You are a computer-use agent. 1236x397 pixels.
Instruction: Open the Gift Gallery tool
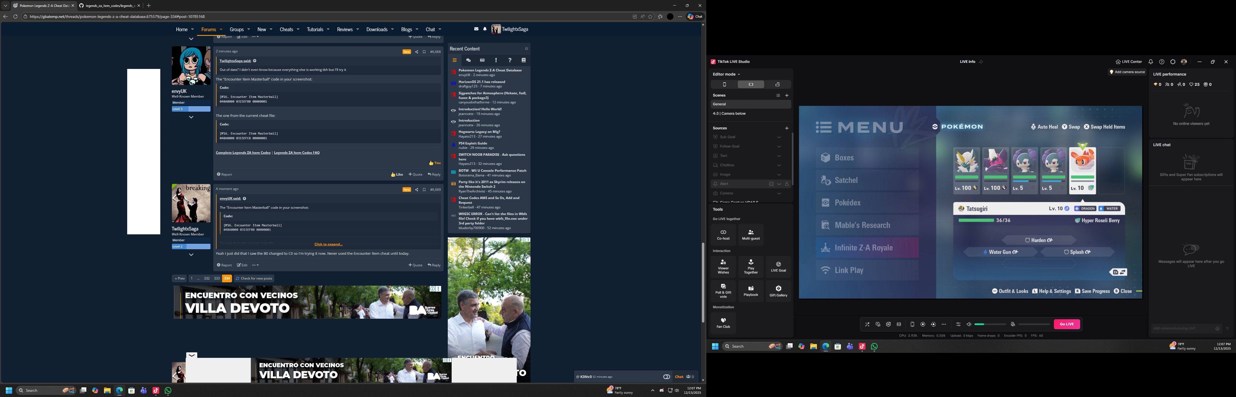(778, 291)
